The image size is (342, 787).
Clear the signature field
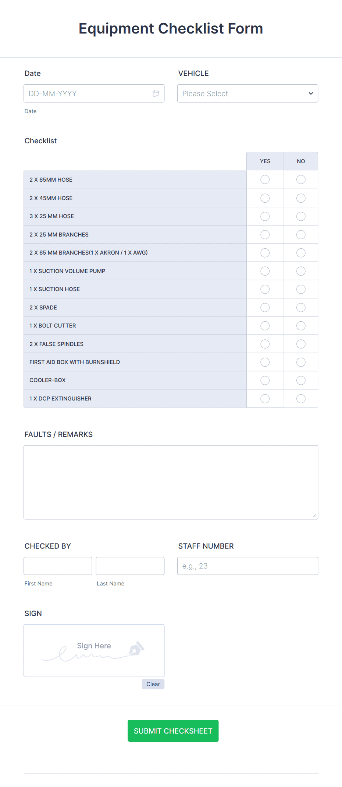[153, 684]
